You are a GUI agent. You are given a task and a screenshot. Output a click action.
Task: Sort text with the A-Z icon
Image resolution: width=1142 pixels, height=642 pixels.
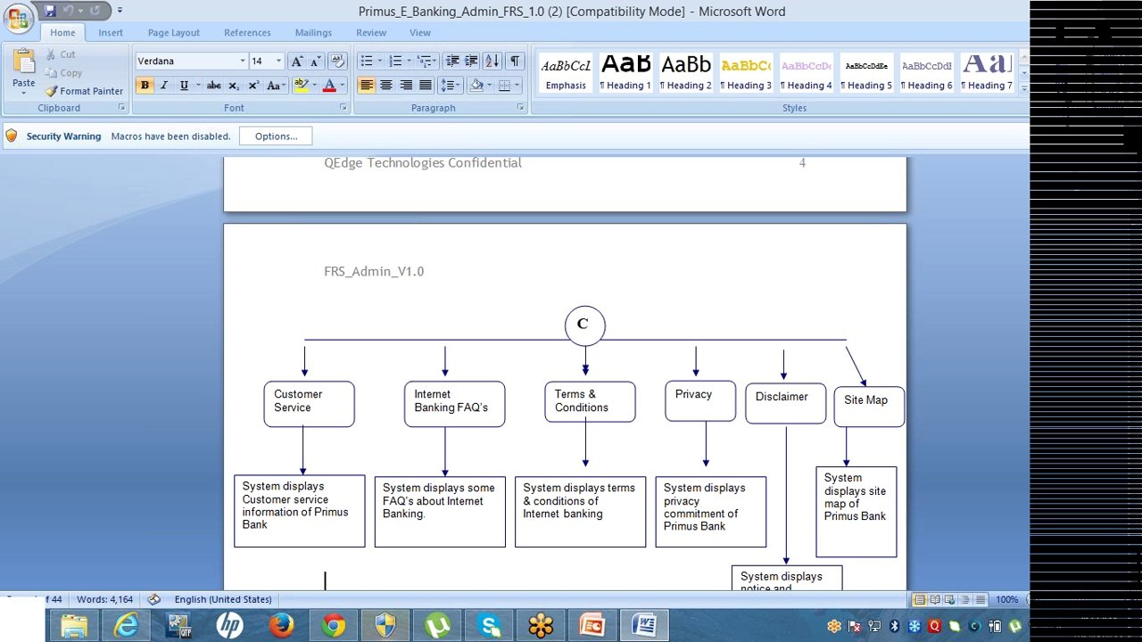(492, 61)
